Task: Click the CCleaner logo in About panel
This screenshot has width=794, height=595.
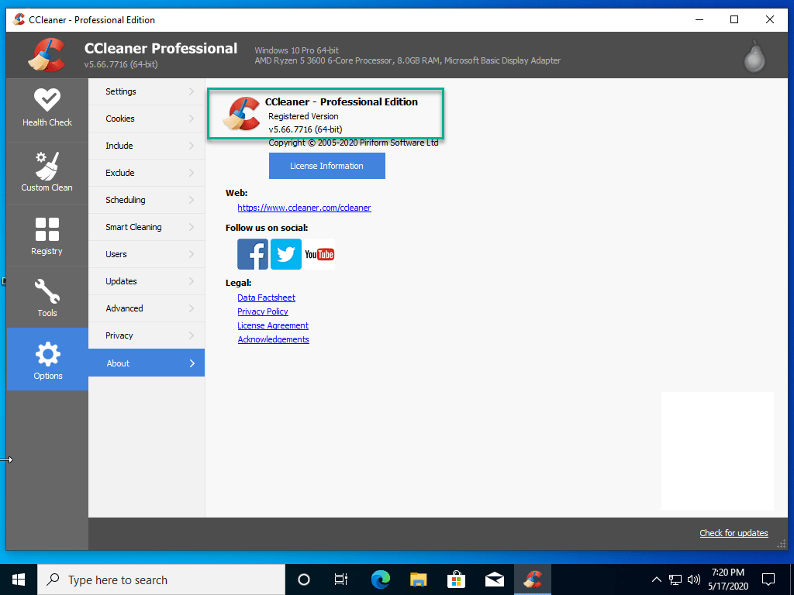Action: tap(242, 114)
